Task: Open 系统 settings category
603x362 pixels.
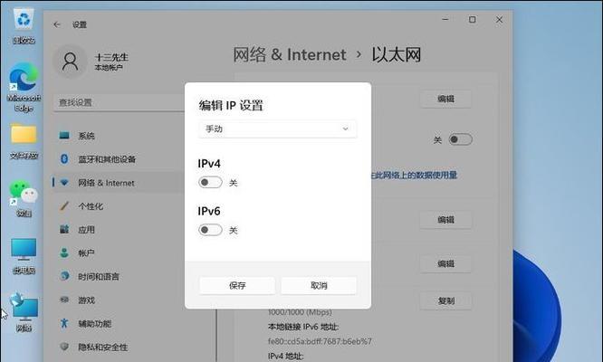Action: (87, 136)
